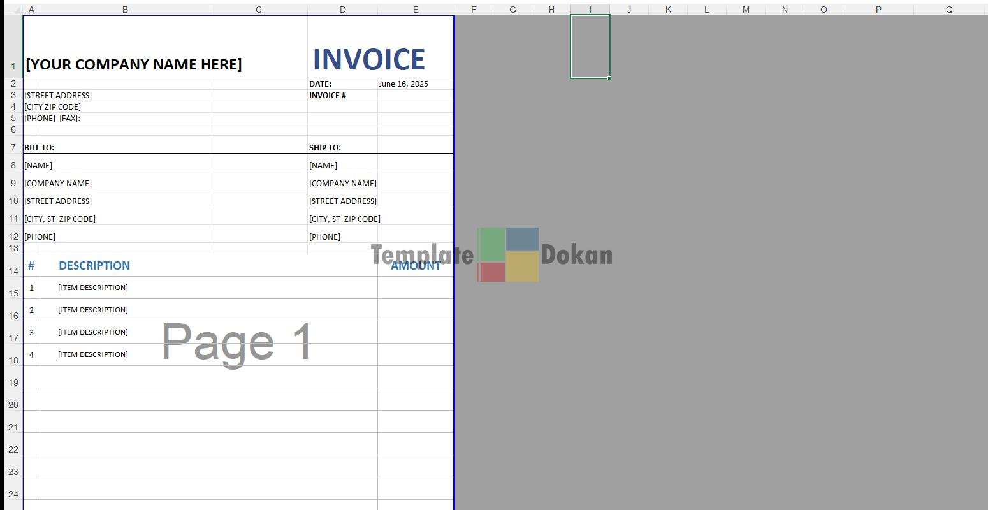
Task: Select the item number 4 cell
Action: click(x=31, y=354)
